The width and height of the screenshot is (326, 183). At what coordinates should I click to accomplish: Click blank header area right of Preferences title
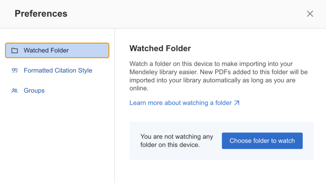(187, 14)
